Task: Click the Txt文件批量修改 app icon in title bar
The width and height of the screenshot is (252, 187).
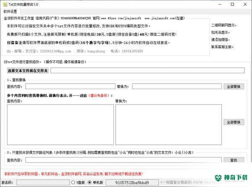Action: [5, 5]
